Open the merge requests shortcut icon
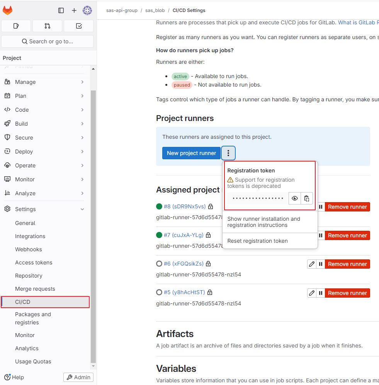The image size is (379, 385). tap(48, 26)
